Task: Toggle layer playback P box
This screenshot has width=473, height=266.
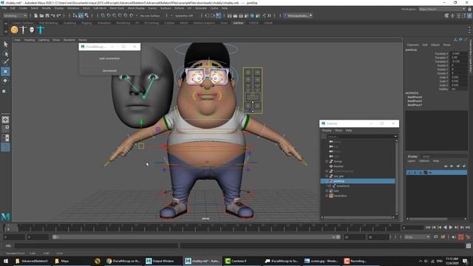Action: pos(415,172)
